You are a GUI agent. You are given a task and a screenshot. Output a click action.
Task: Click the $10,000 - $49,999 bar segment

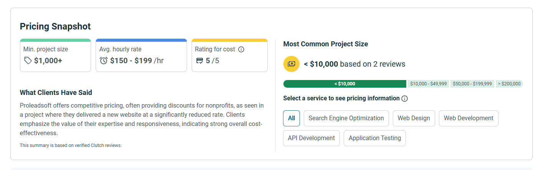428,84
